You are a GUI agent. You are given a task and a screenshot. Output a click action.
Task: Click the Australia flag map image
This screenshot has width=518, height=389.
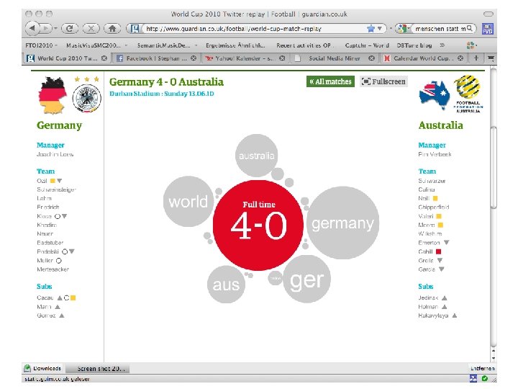434,95
